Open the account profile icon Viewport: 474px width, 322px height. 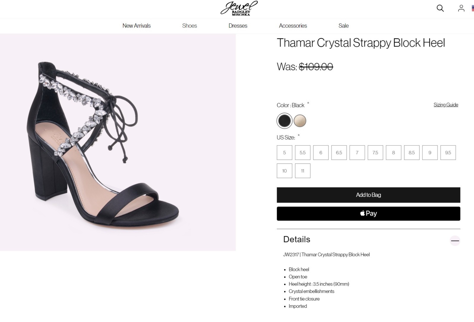click(x=461, y=8)
